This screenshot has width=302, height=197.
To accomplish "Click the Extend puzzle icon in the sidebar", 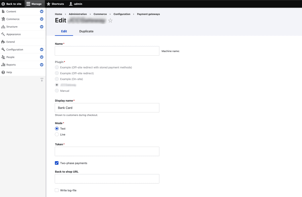I will tap(3, 42).
